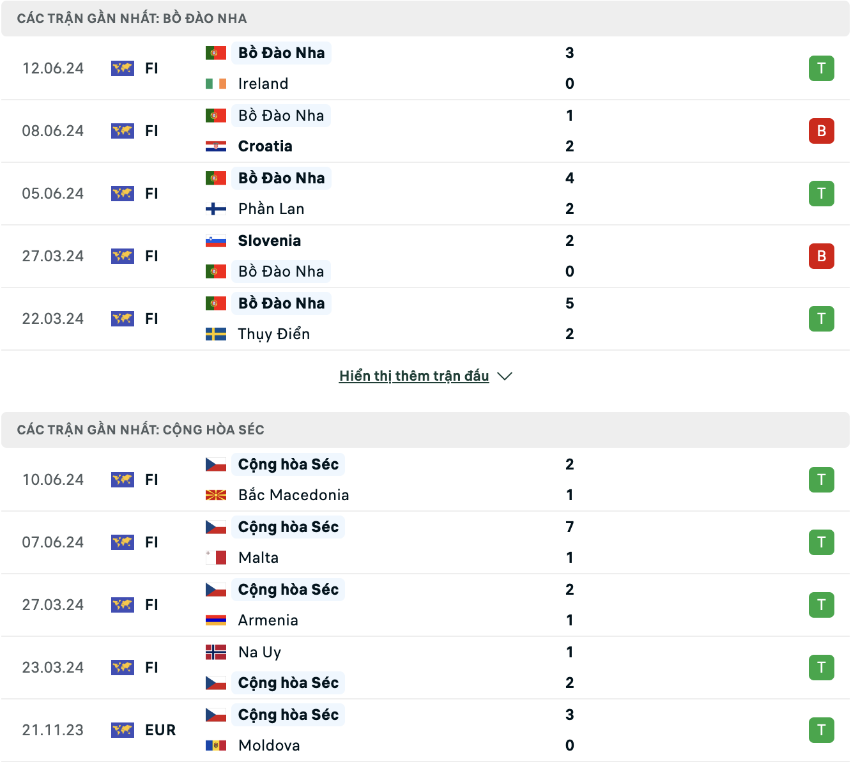This screenshot has width=851, height=764.
Task: Expand the Hiển thị thêm trận đấu chevron
Action: pyautogui.click(x=505, y=376)
